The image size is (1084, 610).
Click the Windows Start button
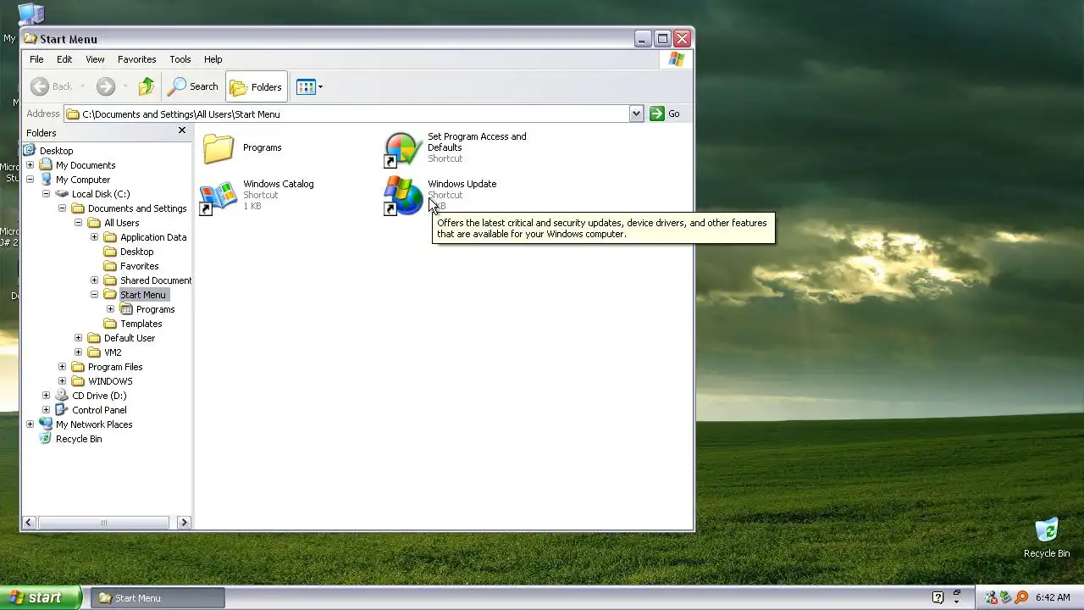pyautogui.click(x=41, y=597)
